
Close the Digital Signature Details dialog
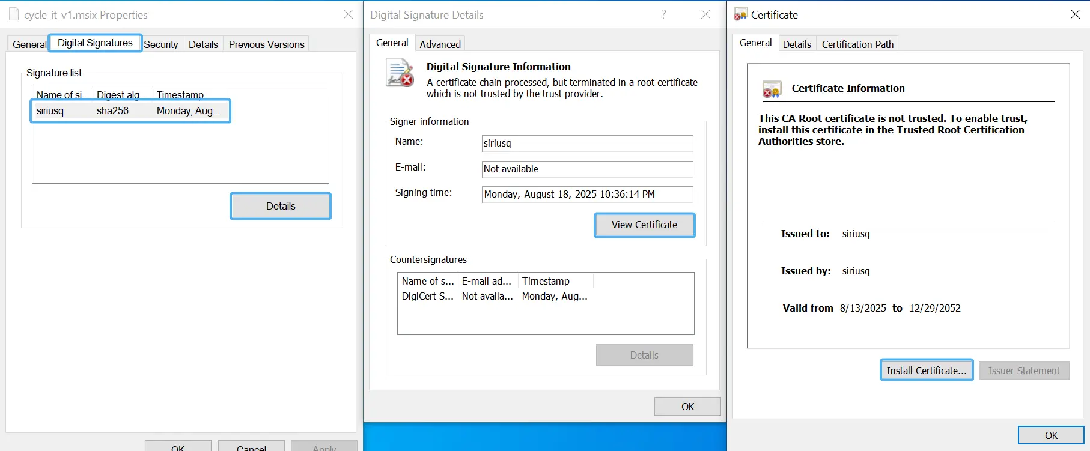[x=705, y=14]
